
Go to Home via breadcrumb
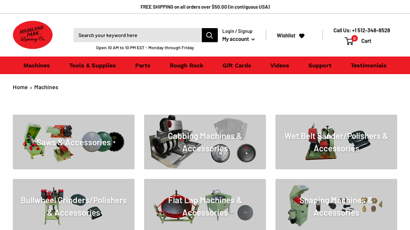20,87
